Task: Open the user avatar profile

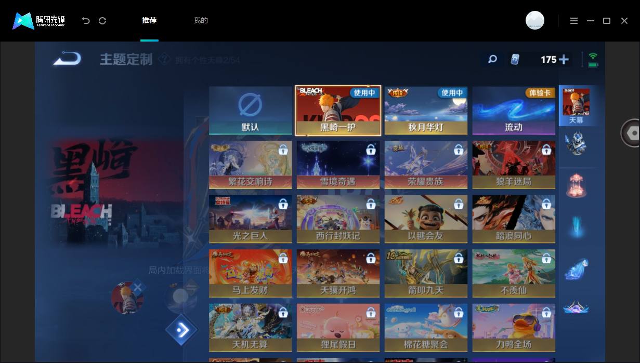Action: pos(535,20)
